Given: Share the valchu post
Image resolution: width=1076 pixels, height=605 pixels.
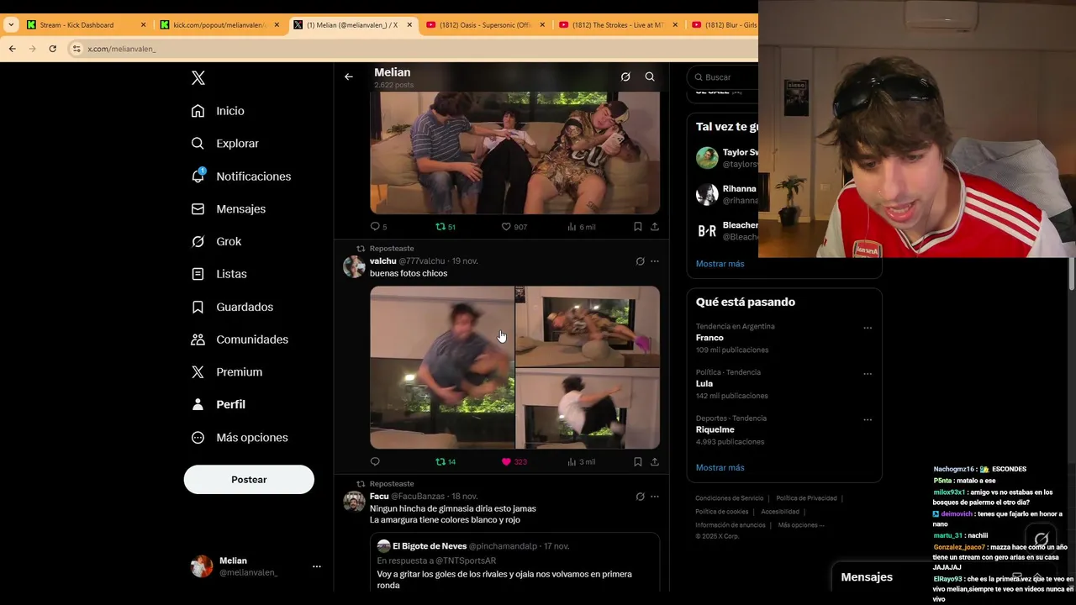Looking at the screenshot, I should coord(655,461).
